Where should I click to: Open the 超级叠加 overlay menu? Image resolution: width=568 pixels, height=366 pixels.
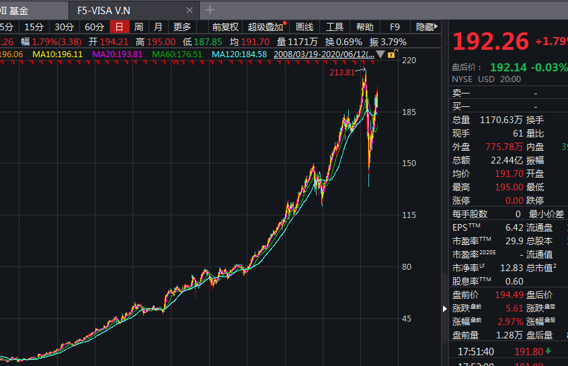click(266, 27)
